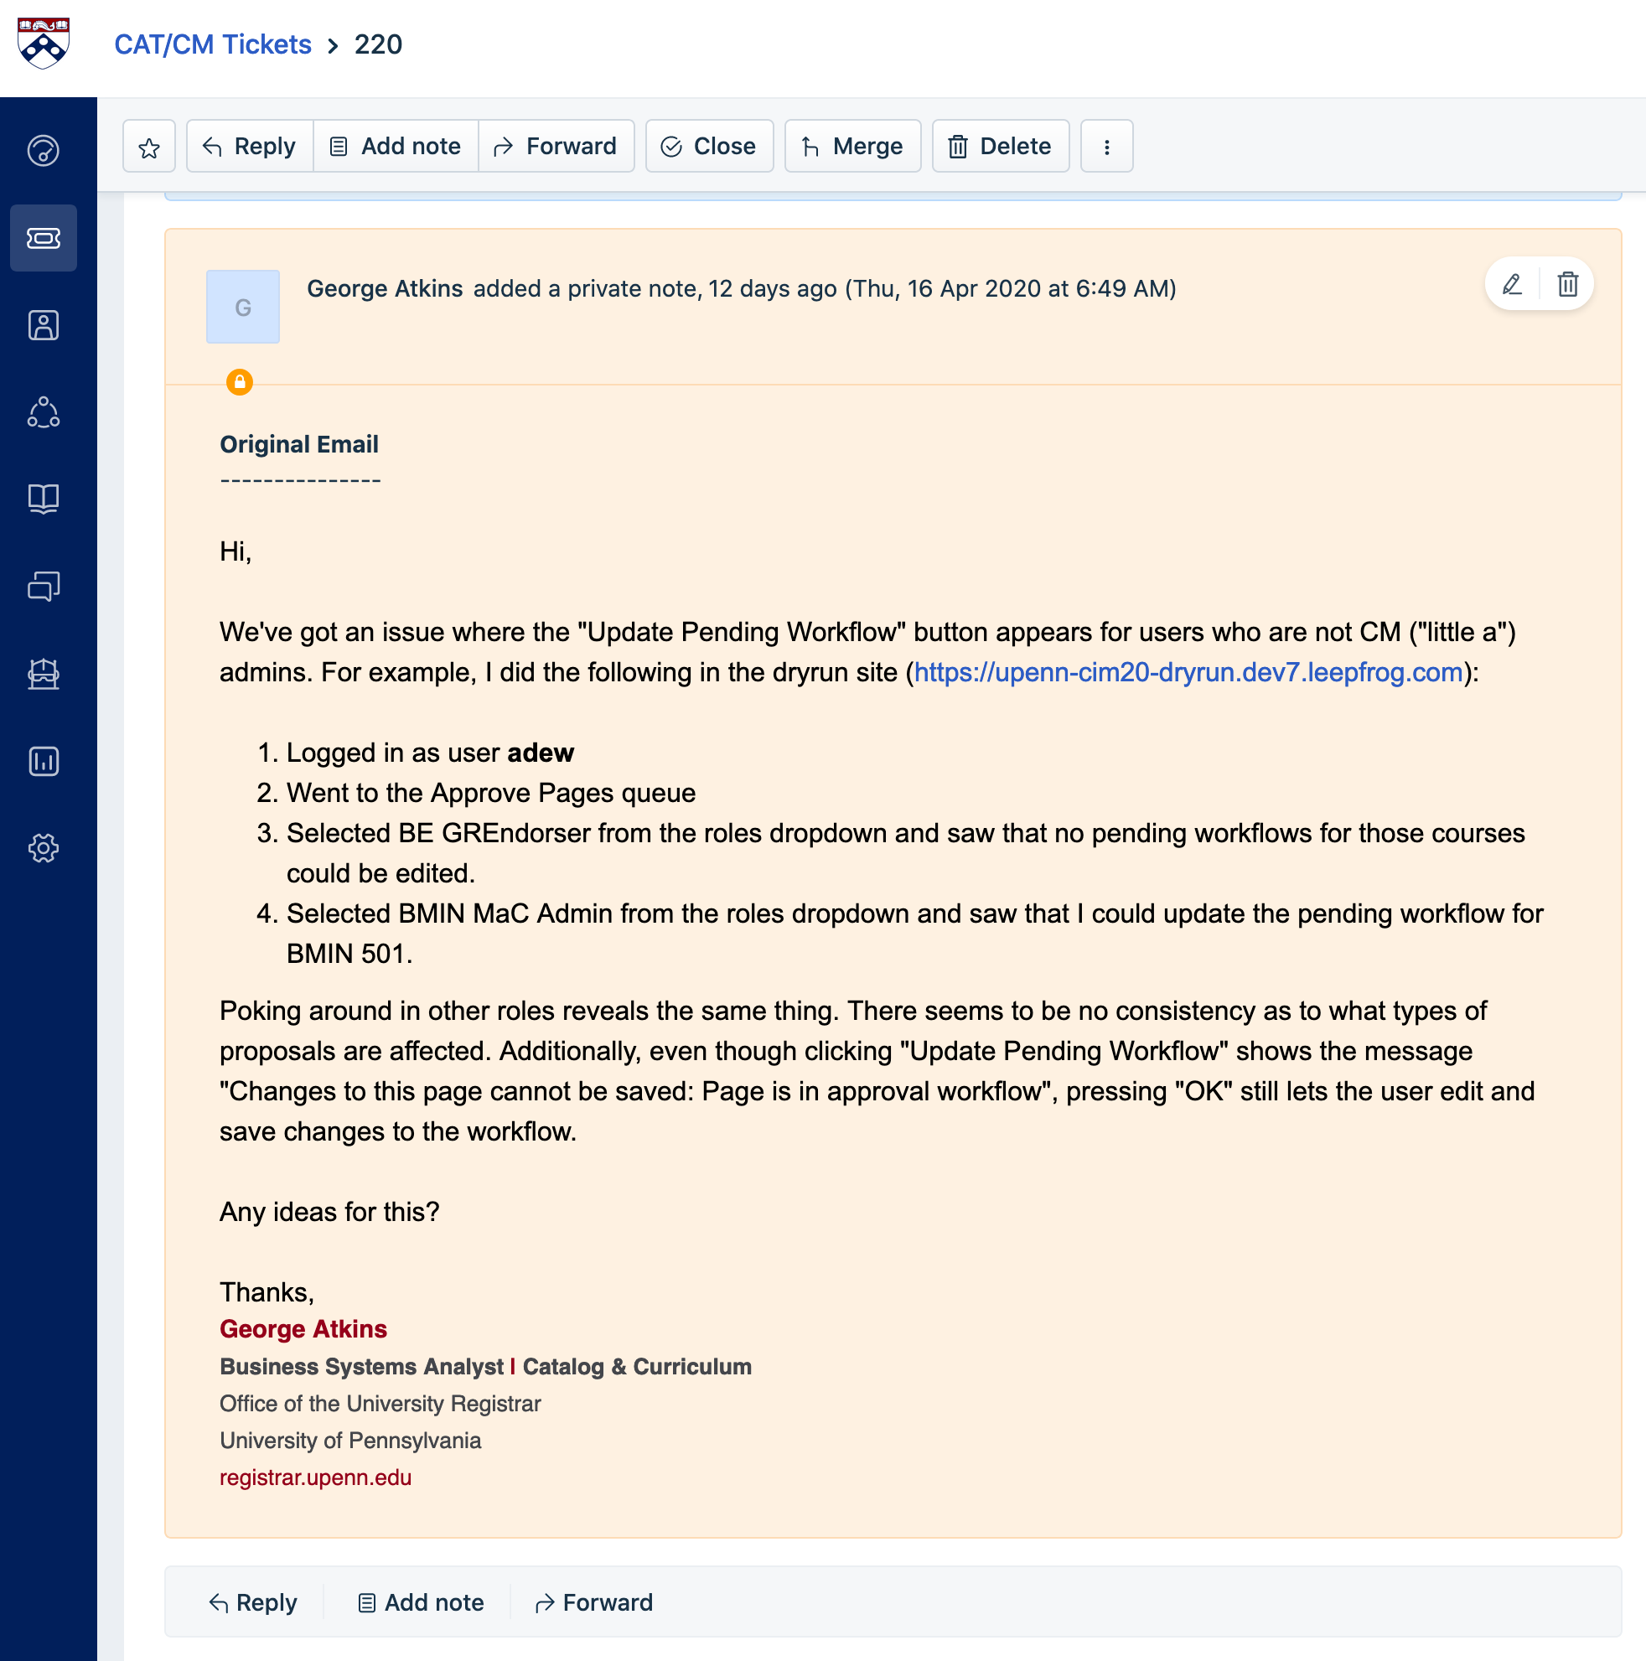Open the Dashboard sidebar icon
1646x1661 pixels.
pos(43,151)
